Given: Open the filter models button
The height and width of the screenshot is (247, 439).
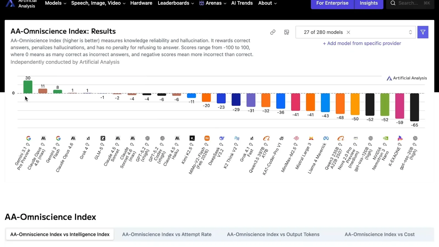Looking at the screenshot, I should (x=423, y=32).
